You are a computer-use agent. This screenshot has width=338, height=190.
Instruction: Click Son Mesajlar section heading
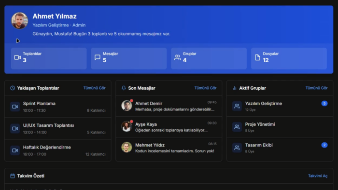coord(141,88)
